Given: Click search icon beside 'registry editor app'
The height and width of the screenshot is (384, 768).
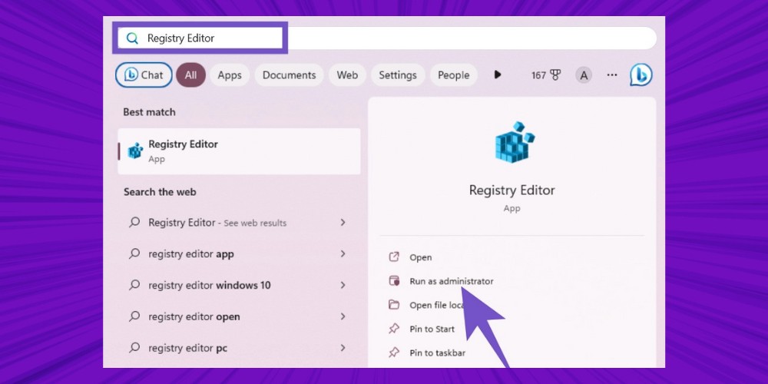Looking at the screenshot, I should 134,253.
